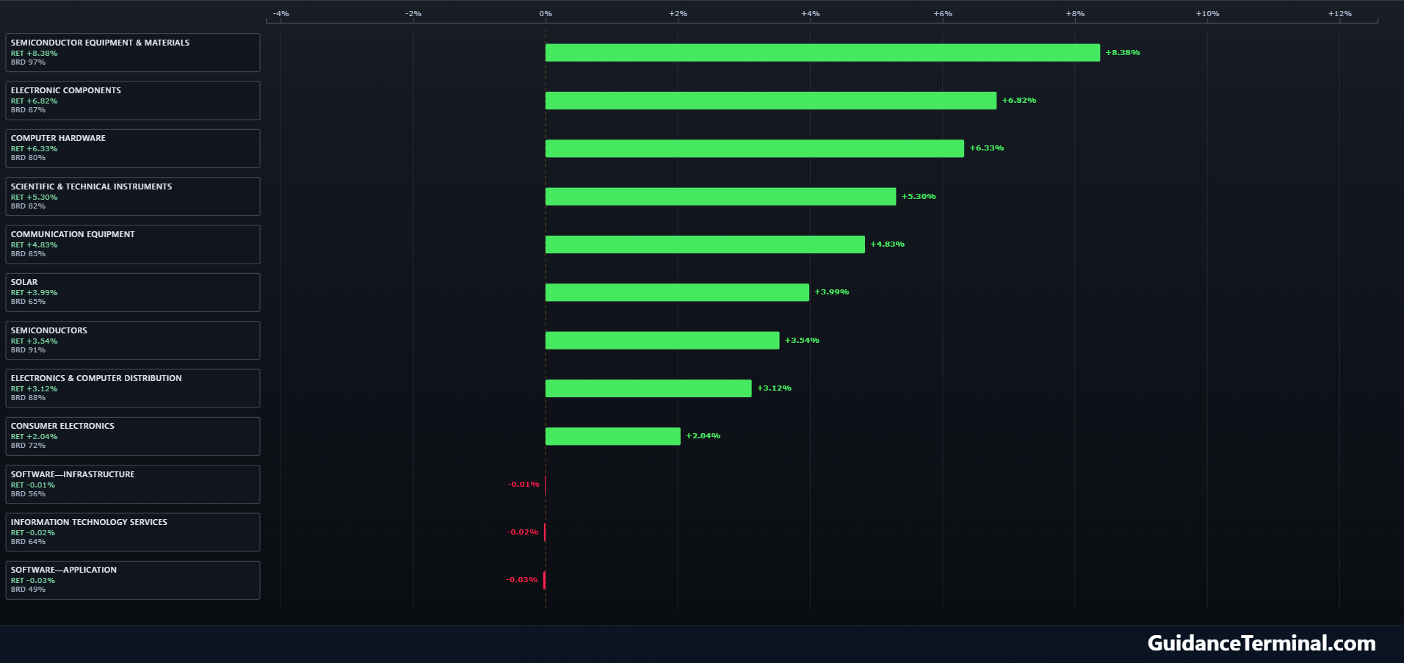Select the Scientific & Technical Instruments card
This screenshot has width=1404, height=663.
pos(133,196)
